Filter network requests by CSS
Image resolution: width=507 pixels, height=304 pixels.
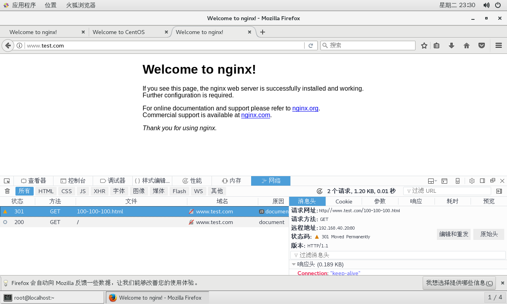coord(67,191)
